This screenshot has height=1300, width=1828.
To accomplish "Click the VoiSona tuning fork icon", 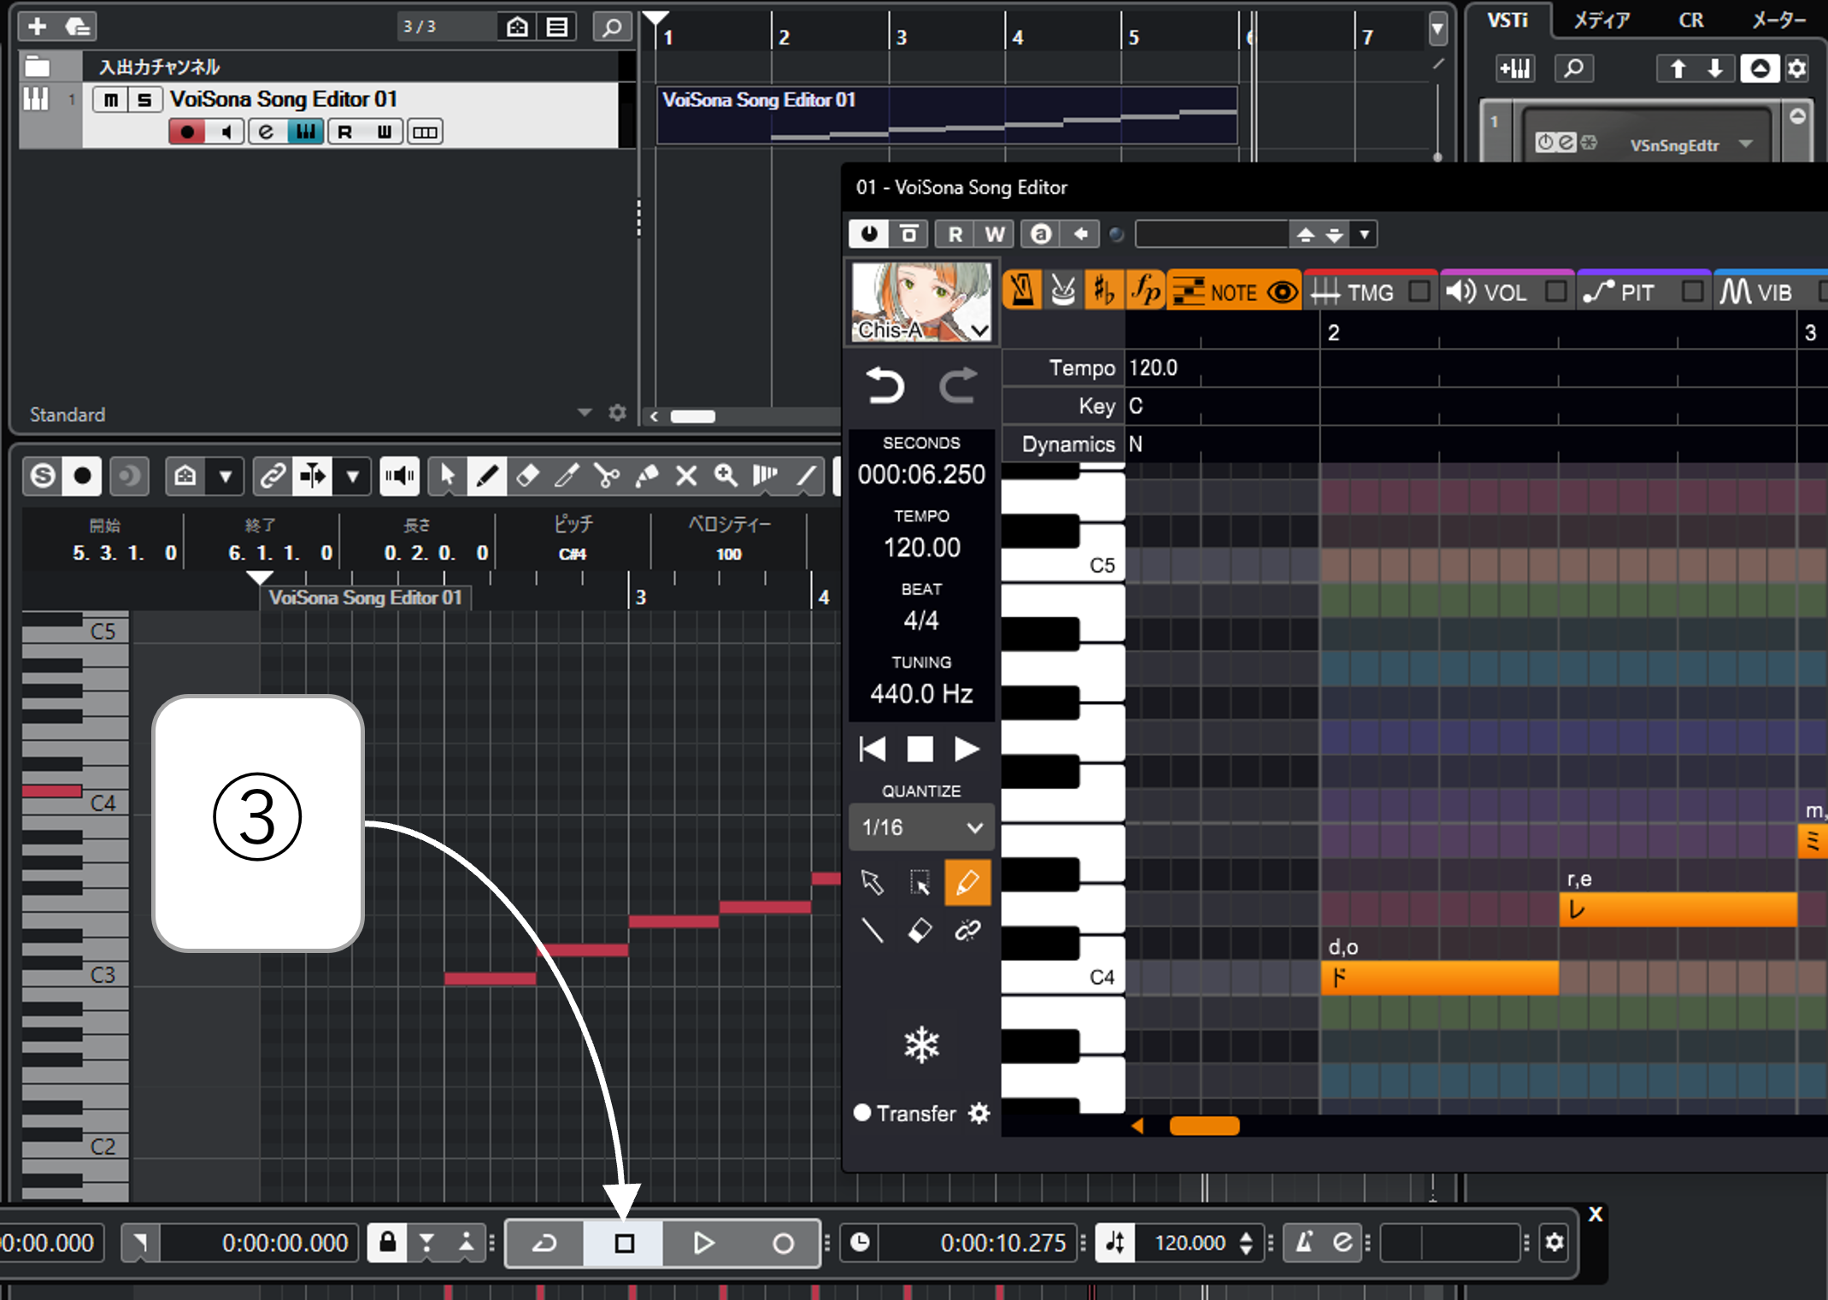I will (x=1063, y=291).
